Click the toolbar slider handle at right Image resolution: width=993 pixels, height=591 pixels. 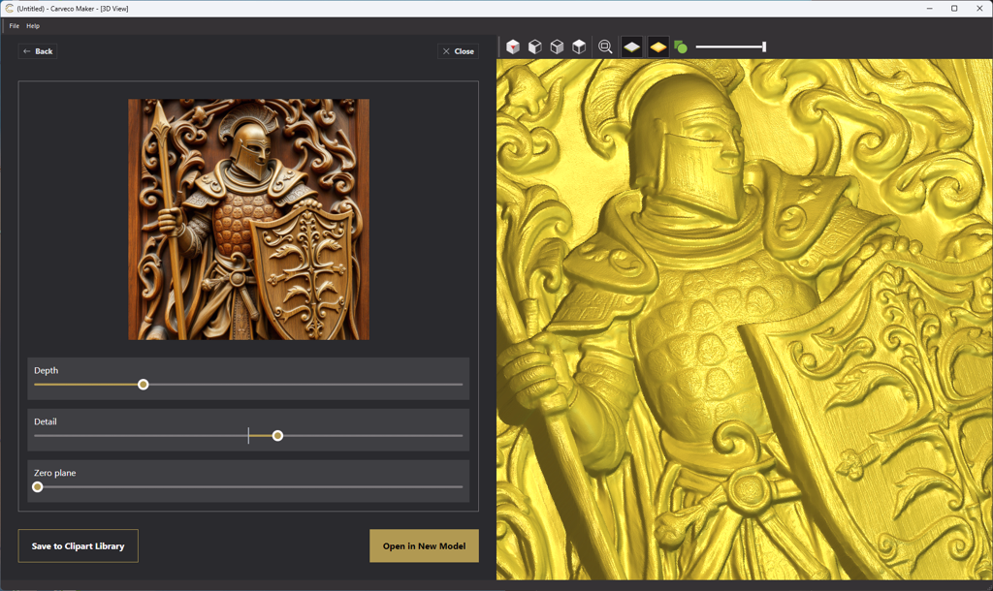[x=764, y=47]
